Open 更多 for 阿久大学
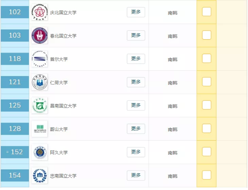This screenshot has height=190, width=248. [136, 152]
